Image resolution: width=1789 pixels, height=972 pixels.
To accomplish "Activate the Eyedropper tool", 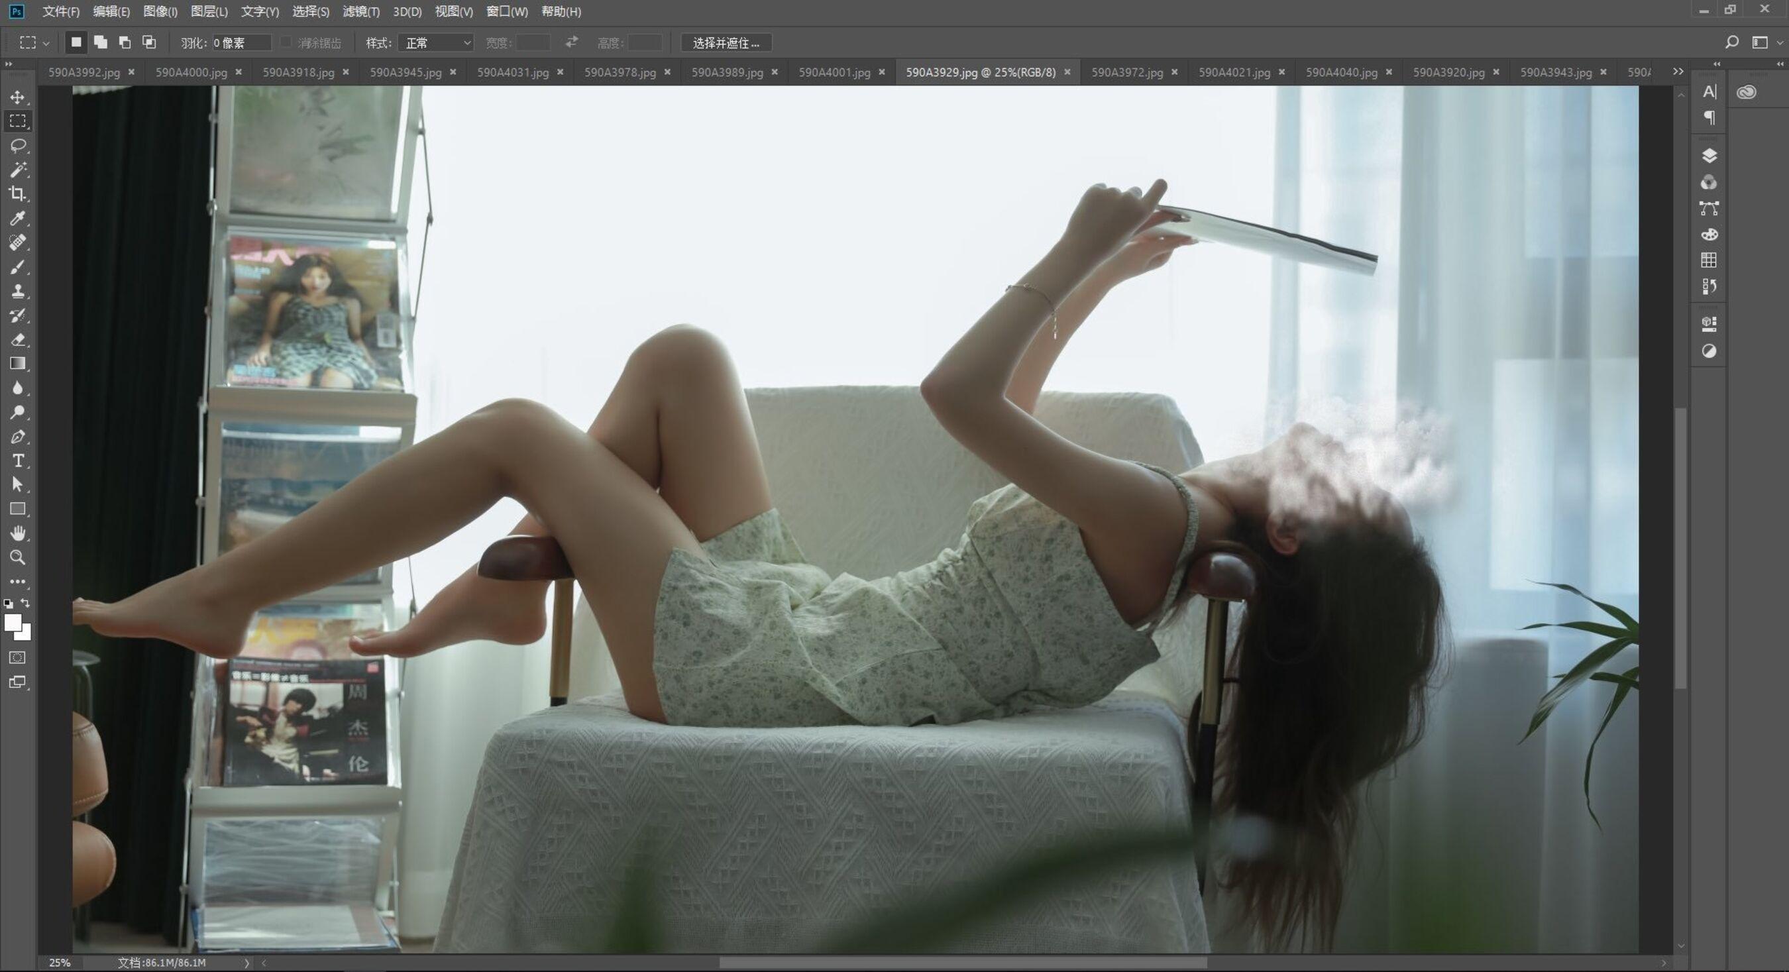I will click(18, 218).
